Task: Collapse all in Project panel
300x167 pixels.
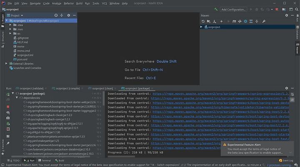Action: click(62, 15)
